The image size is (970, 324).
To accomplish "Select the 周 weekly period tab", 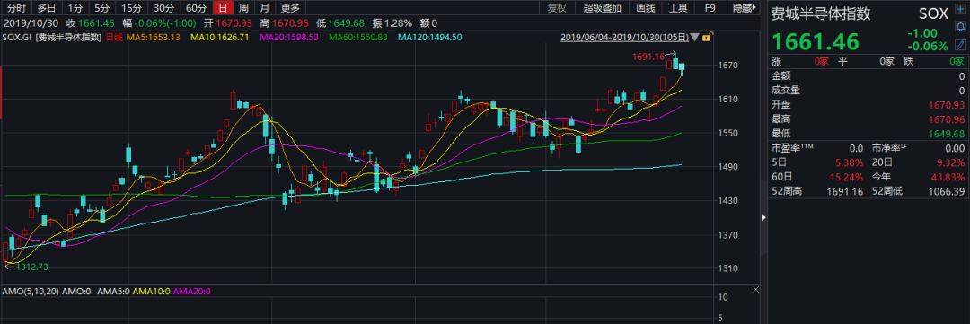I will pos(243,8).
